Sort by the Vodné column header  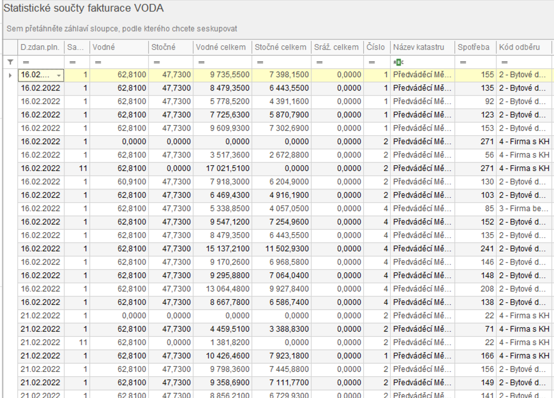click(x=119, y=47)
